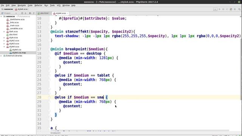
Task: Collapse the style4.scss file node
Action: [x=4, y=46]
